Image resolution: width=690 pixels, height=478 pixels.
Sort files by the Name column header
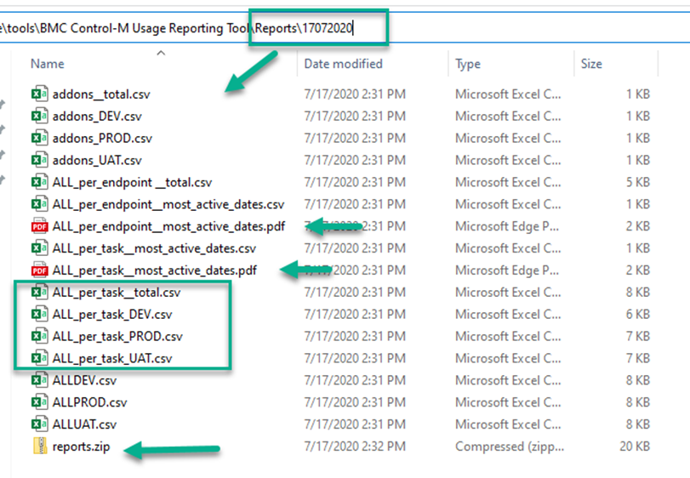pyautogui.click(x=48, y=64)
